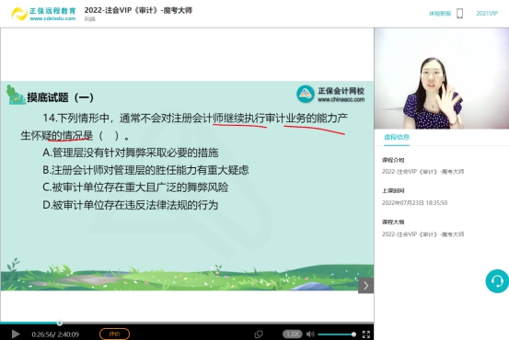Click the green plant icon by 摸底试题
Viewport: 509px width, 340px height.
[16, 95]
